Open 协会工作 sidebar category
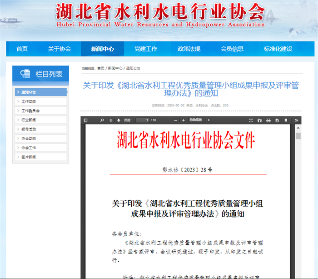Image resolution: width=318 pixels, height=279 pixels. (x=41, y=148)
